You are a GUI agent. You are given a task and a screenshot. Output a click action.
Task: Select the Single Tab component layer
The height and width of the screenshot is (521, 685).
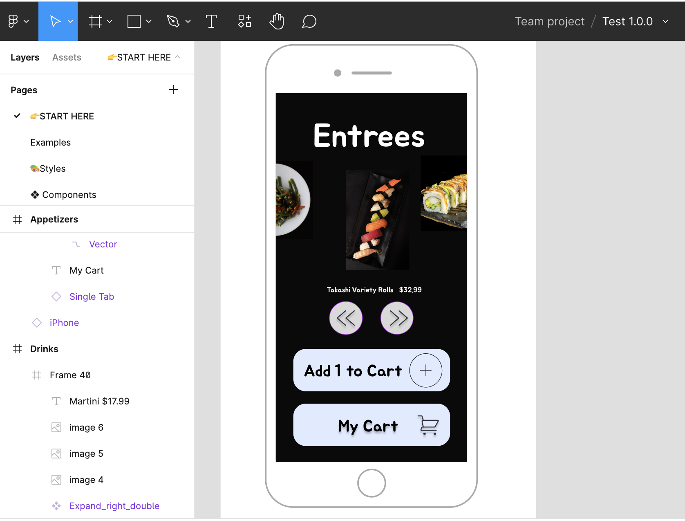pos(92,296)
